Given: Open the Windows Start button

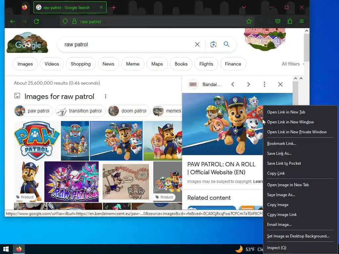Looking at the screenshot, I should [6, 249].
